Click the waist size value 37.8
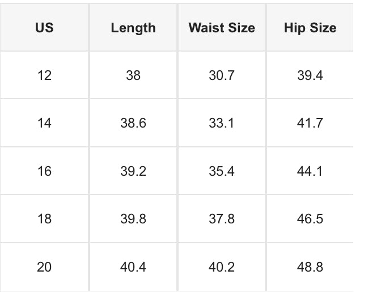This screenshot has height=292, width=368. coord(222,219)
